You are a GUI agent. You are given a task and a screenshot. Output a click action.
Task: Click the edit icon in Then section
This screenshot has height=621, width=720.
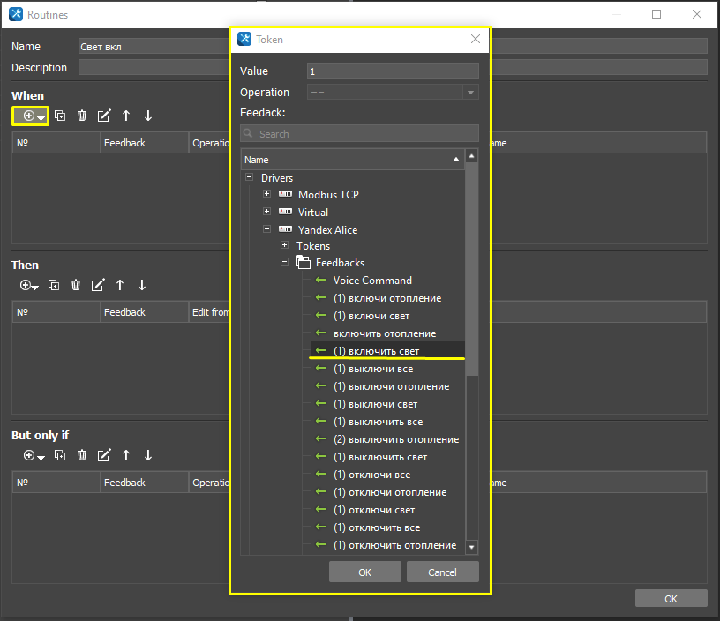coord(98,285)
